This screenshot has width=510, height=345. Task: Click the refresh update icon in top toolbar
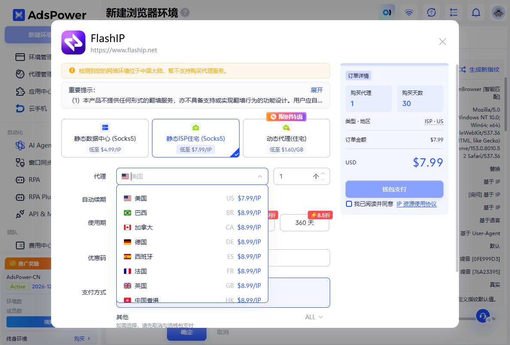431,13
